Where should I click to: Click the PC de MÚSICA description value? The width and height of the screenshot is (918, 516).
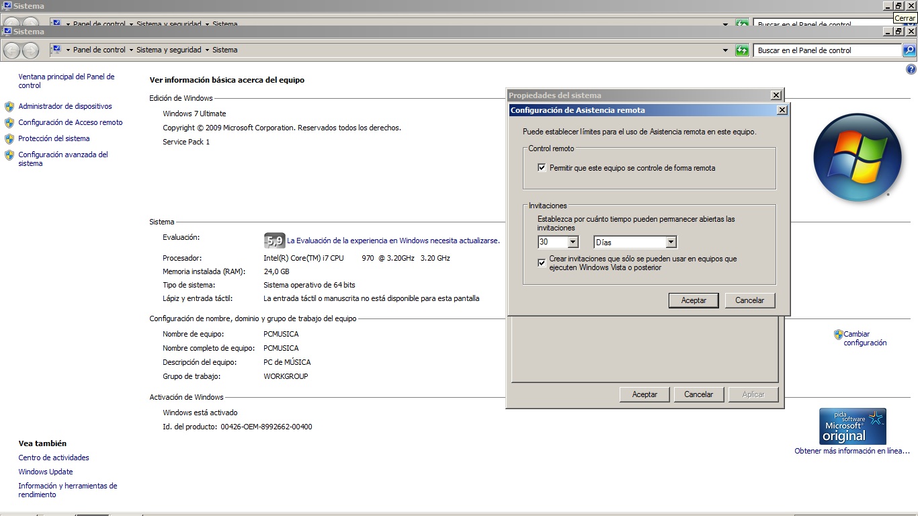[287, 362]
